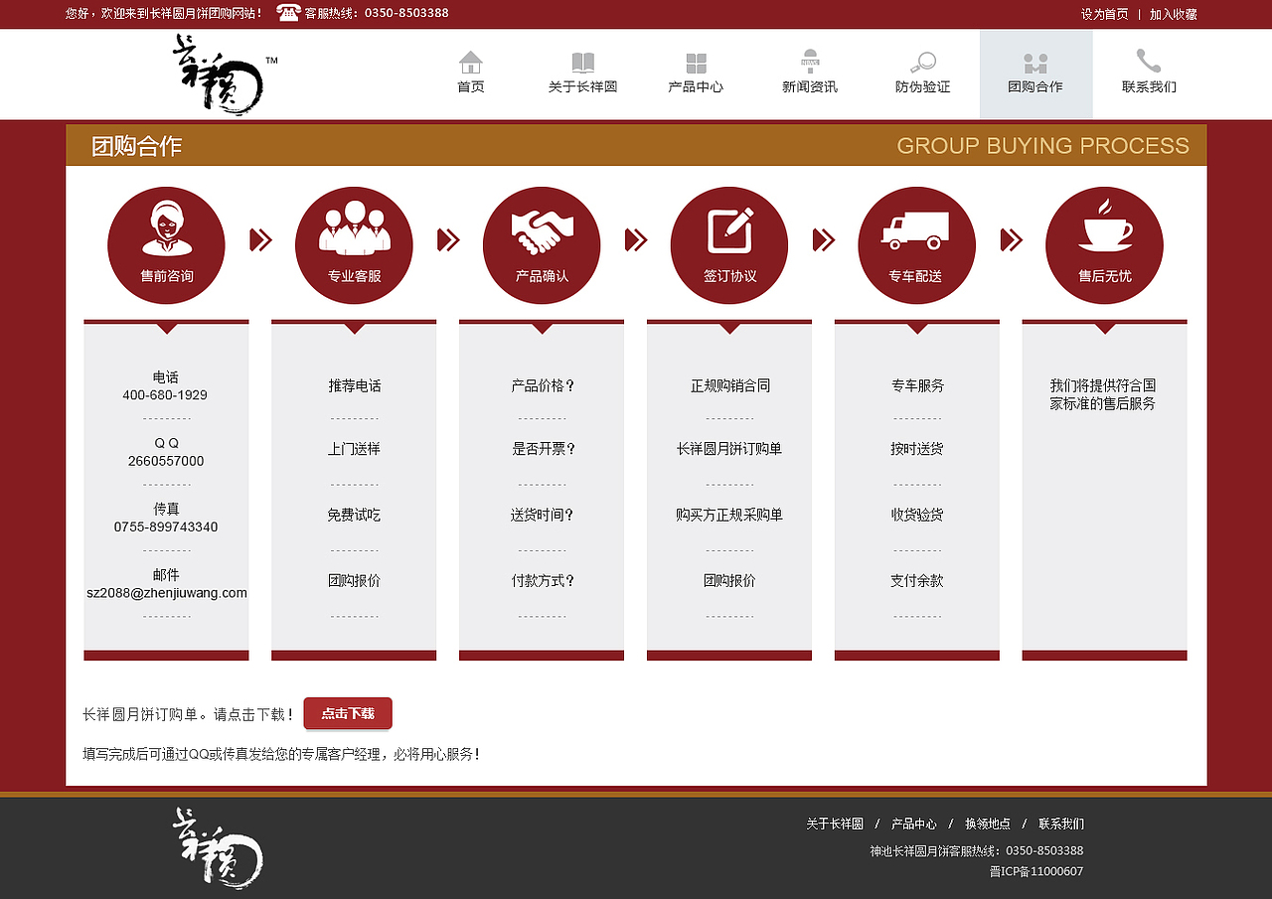Viewport: 1272px width, 899px height.
Task: Click the 按时送货 item
Action: [x=917, y=449]
